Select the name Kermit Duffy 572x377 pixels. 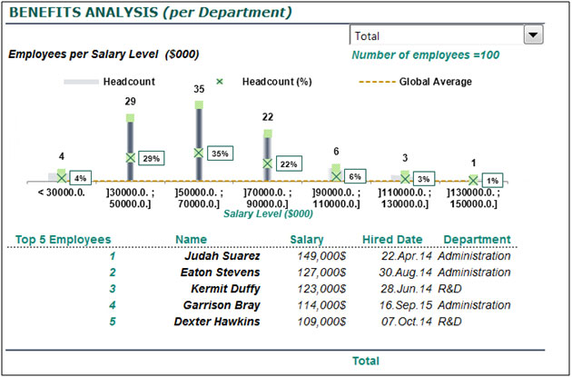pyautogui.click(x=225, y=289)
